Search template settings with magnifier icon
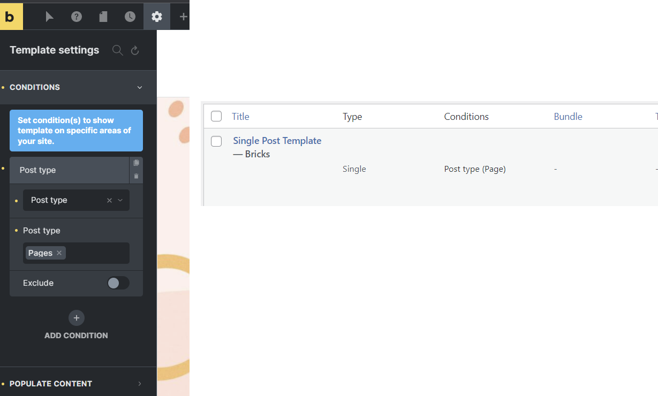658x396 pixels. (x=118, y=50)
